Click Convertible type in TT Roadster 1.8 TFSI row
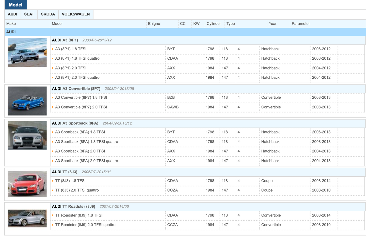 [271, 215]
